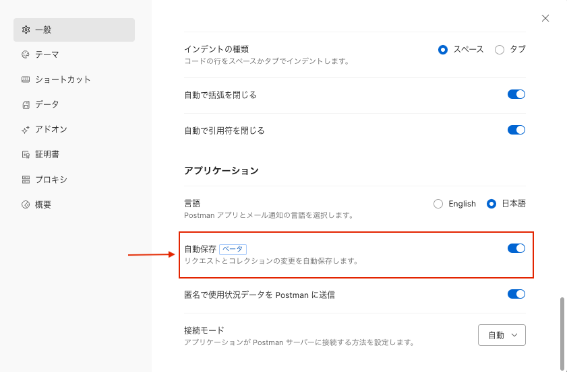Click the ベータ badge next to 自動保存
This screenshot has width=567, height=372.
233,249
